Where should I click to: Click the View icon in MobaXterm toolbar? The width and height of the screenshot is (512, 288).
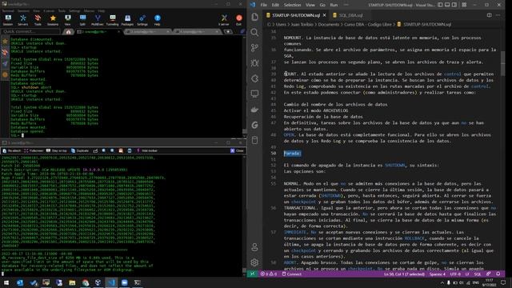pos(67,20)
